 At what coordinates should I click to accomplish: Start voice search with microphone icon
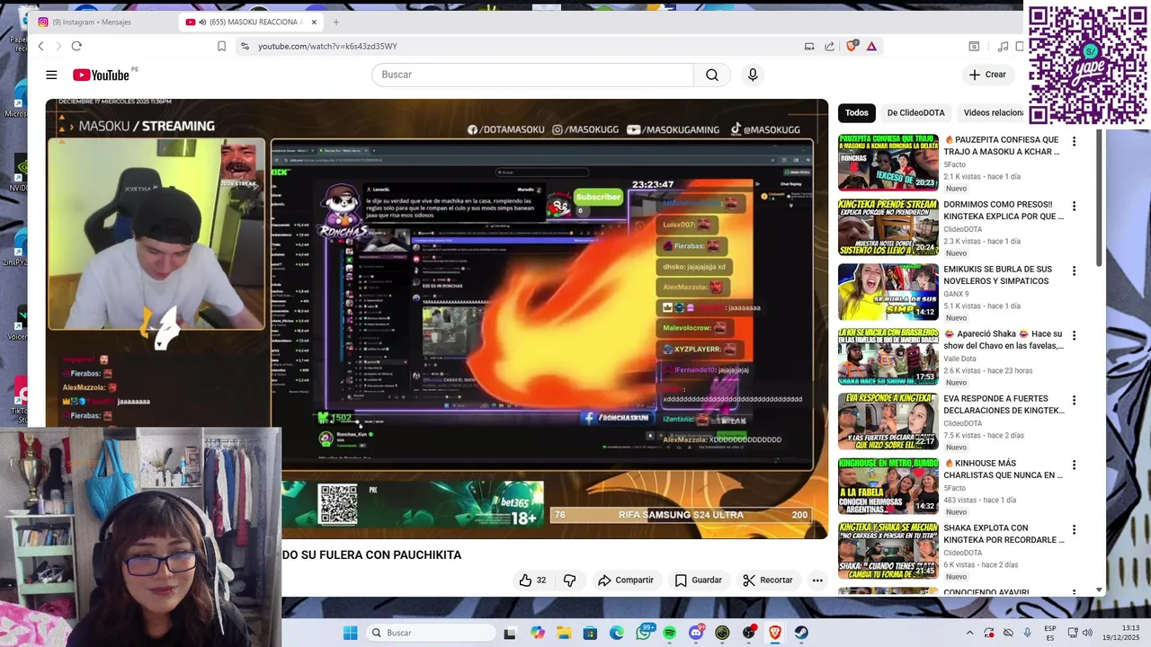pos(753,75)
